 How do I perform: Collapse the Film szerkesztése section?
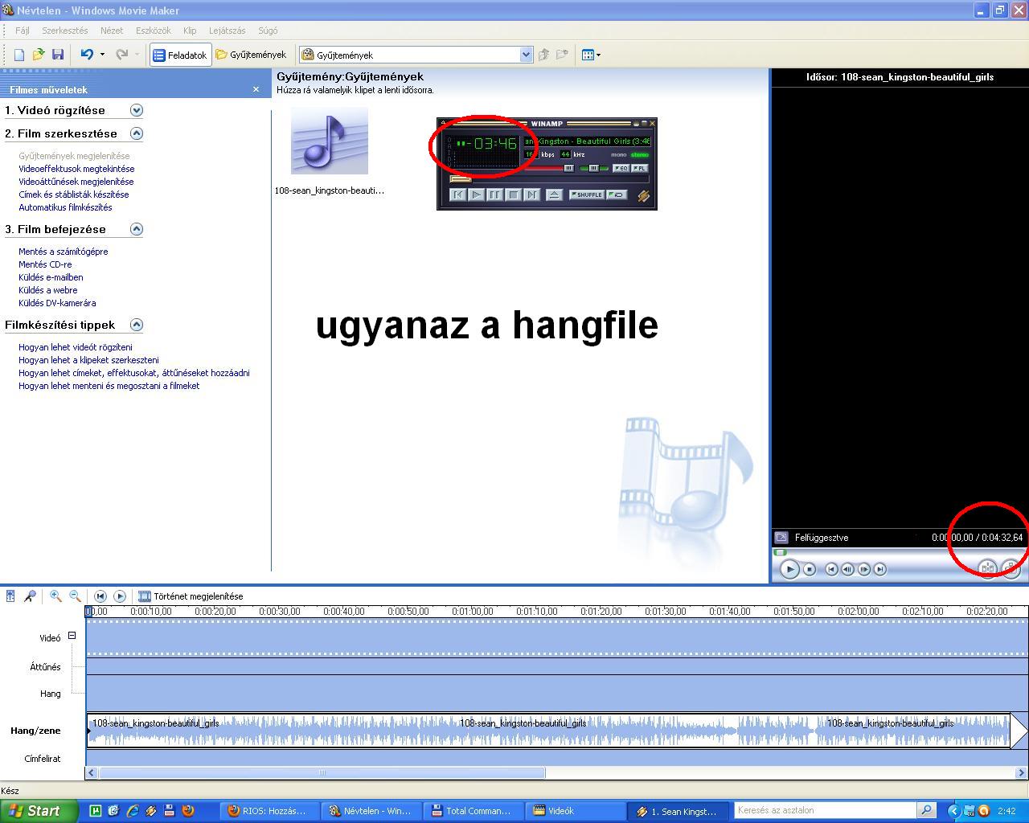[137, 133]
